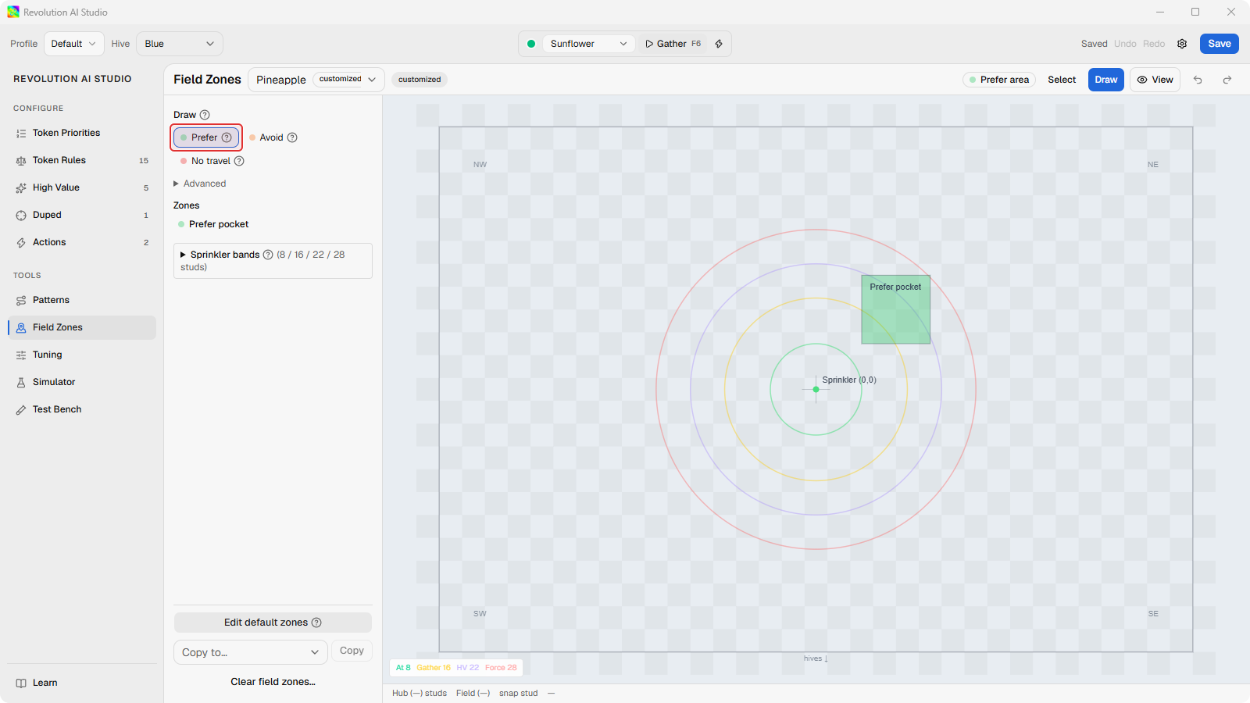The width and height of the screenshot is (1250, 703).
Task: Open the Copy to dropdown
Action: [x=250, y=652]
